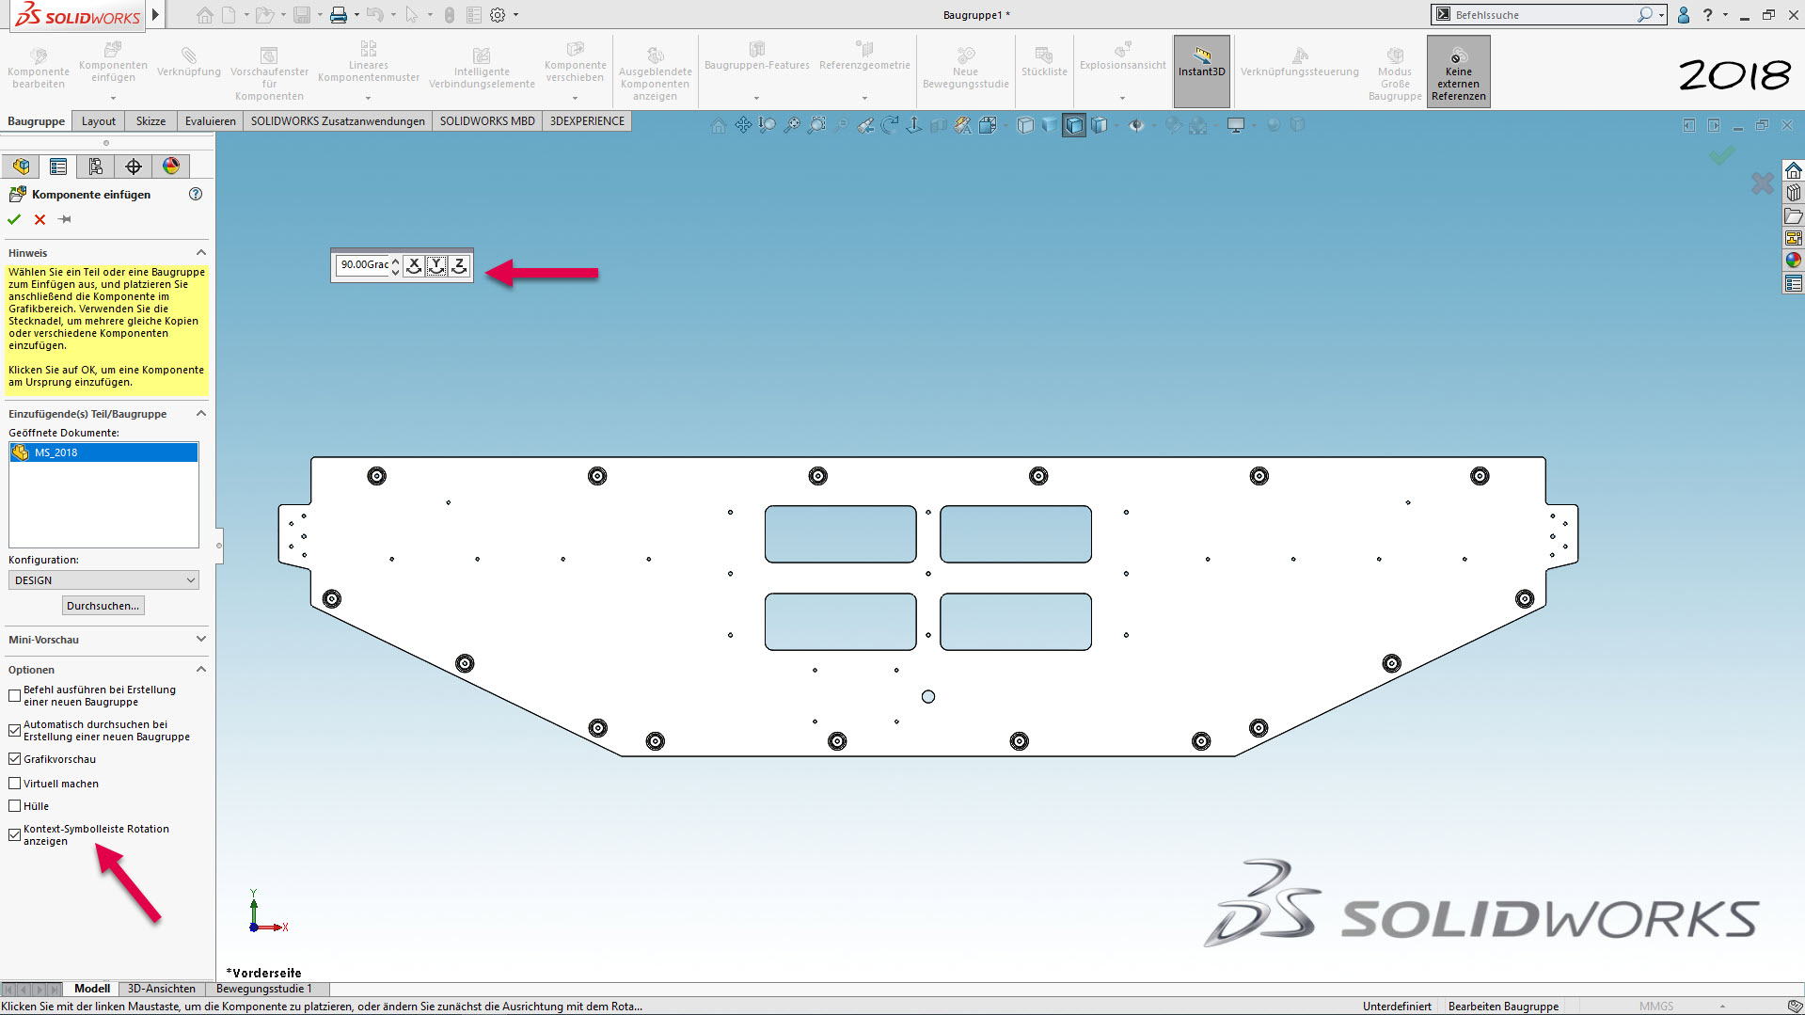Enable Befehl ausführen bei Erstellung checkbox

pos(14,696)
